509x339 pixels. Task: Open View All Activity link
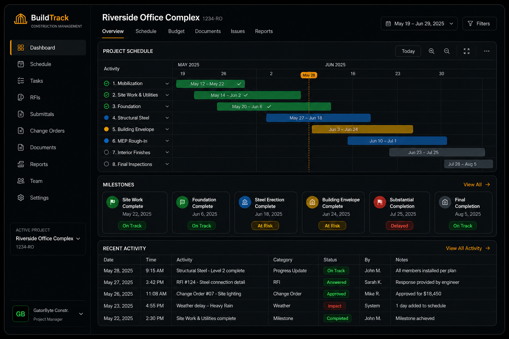click(468, 248)
